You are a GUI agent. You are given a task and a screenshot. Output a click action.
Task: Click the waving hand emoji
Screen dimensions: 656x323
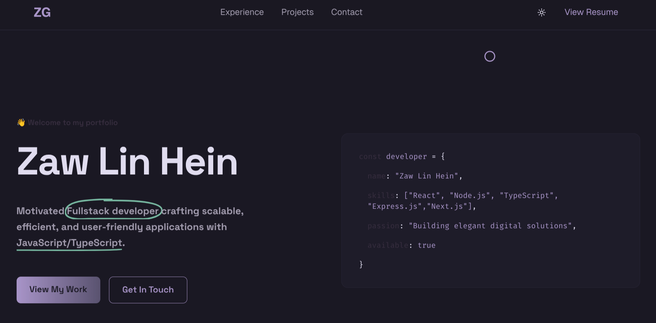(21, 123)
